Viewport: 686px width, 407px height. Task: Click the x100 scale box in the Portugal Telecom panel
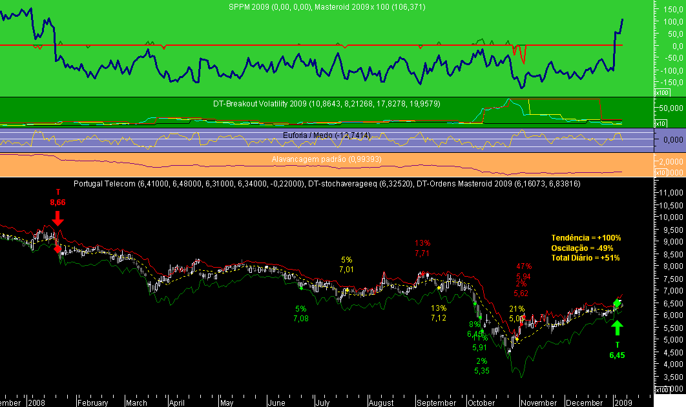point(661,390)
